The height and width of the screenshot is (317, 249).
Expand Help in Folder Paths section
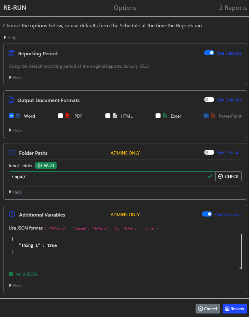coord(16,192)
